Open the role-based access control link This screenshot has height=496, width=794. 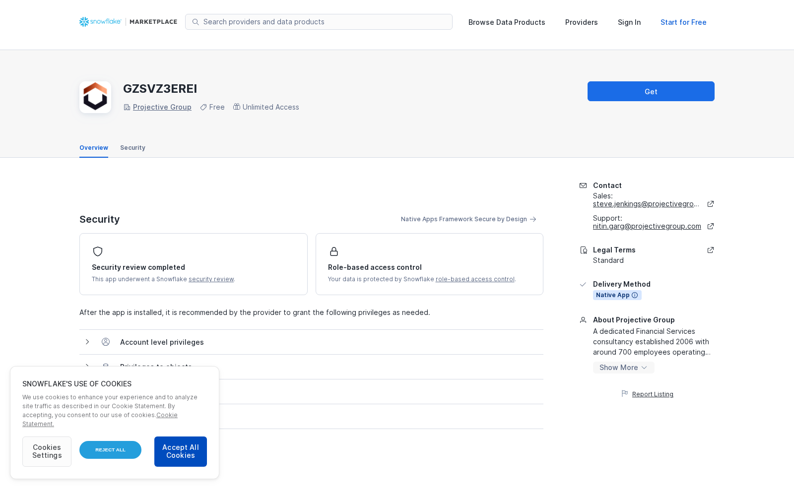pos(475,279)
